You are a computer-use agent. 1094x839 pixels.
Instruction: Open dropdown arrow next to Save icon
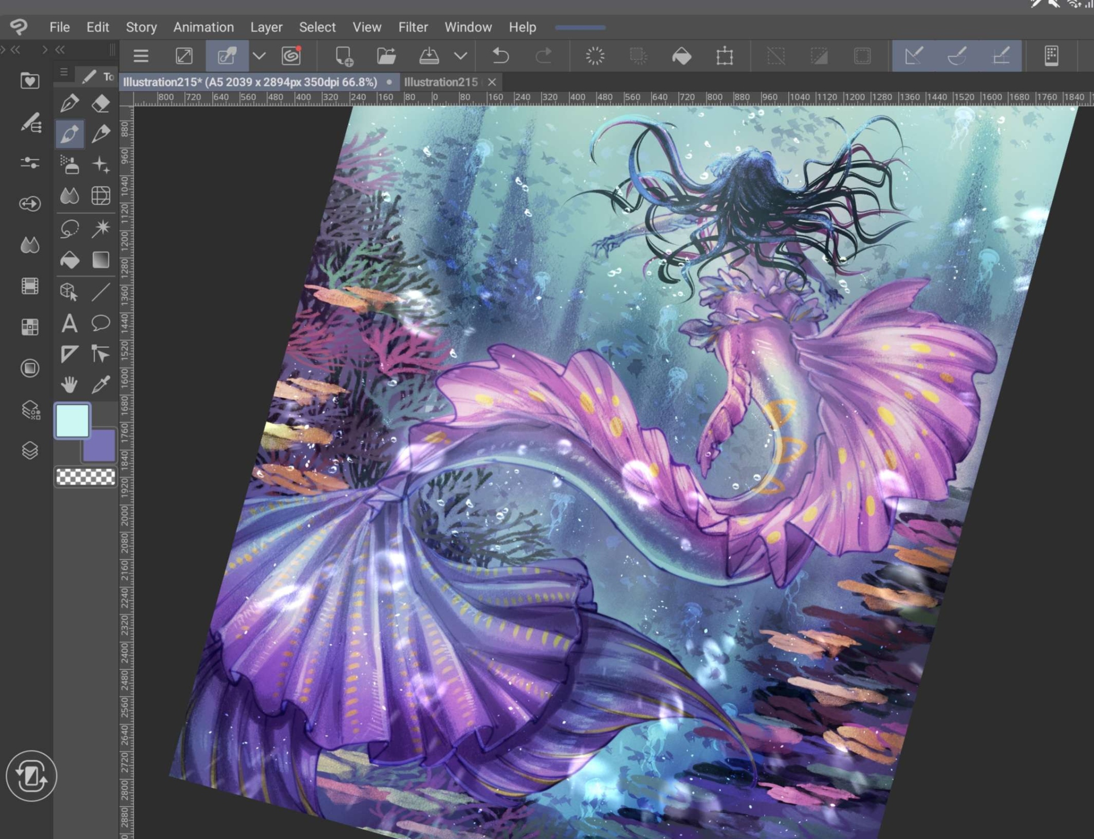point(461,56)
